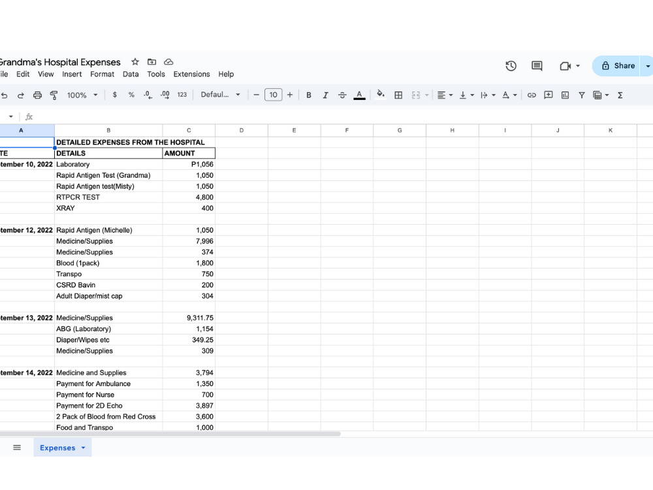Open text rotation dropdown
Viewport: 653px width, 490px height.
click(509, 95)
